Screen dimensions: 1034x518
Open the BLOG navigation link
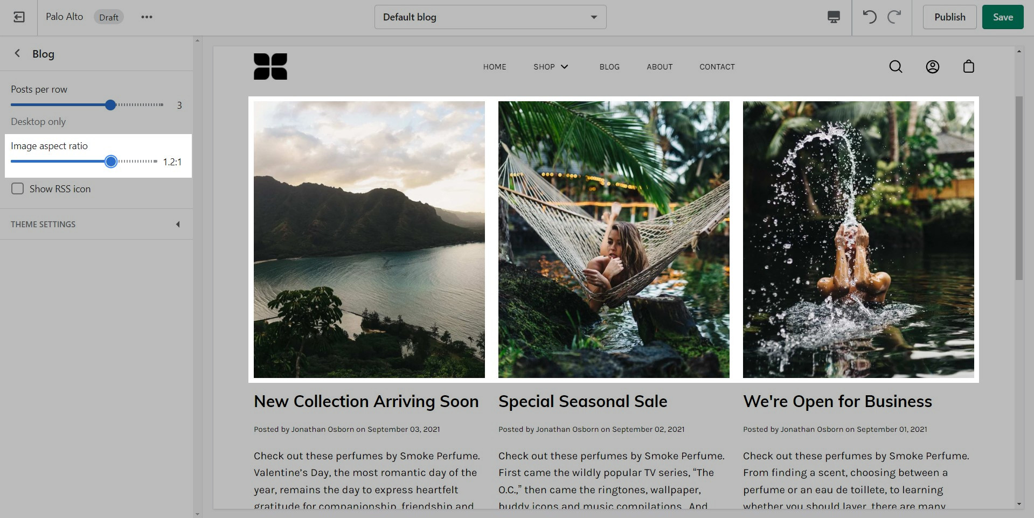tap(609, 67)
